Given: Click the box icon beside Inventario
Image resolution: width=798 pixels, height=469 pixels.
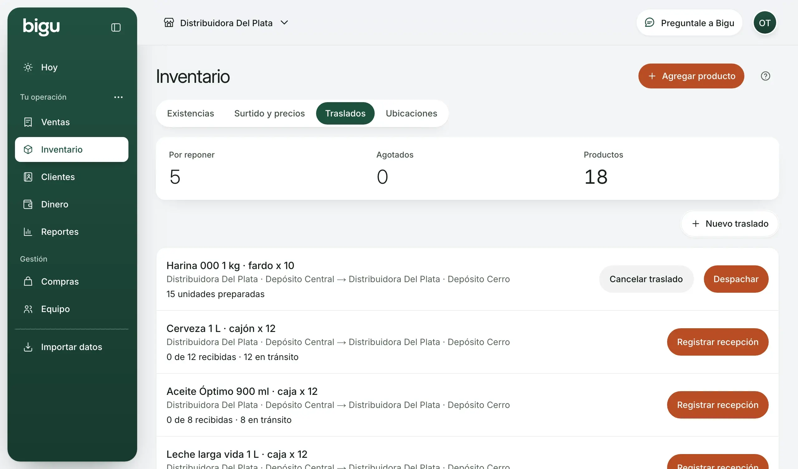Looking at the screenshot, I should [x=28, y=150].
